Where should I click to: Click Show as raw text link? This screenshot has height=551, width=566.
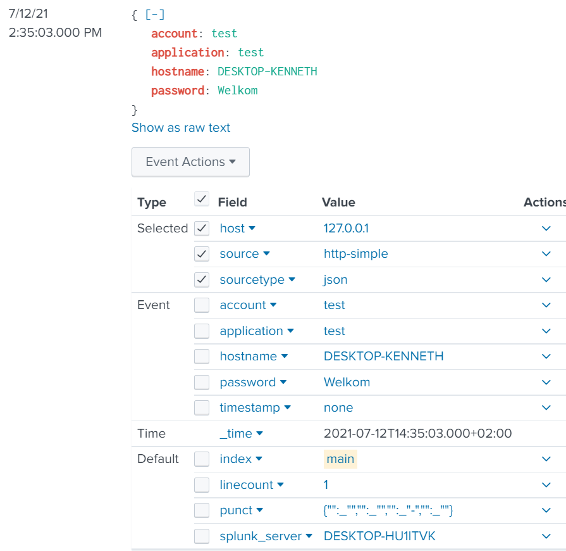coord(181,128)
